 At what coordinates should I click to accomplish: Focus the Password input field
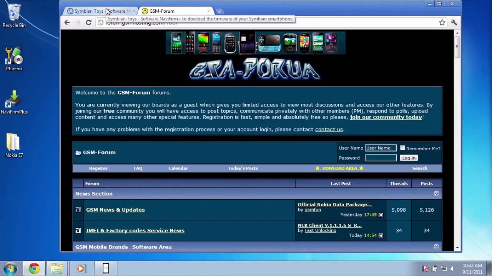pyautogui.click(x=381, y=158)
